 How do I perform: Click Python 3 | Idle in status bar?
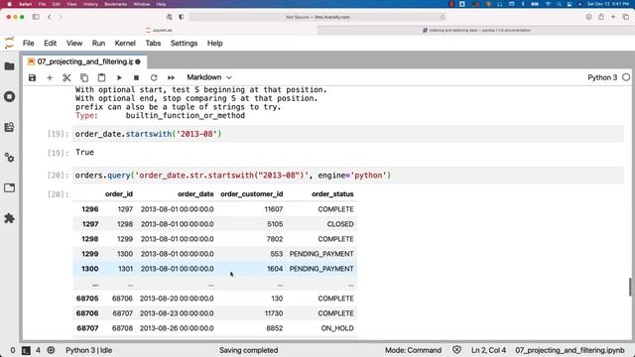click(89, 350)
